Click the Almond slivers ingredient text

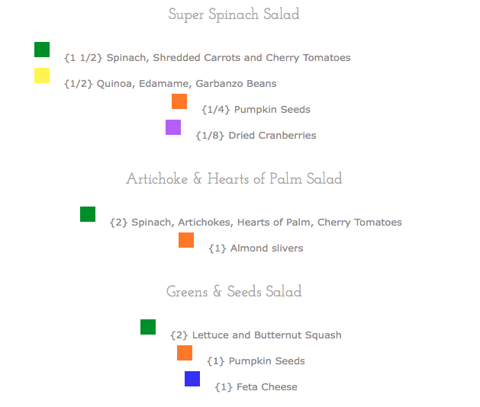256,248
